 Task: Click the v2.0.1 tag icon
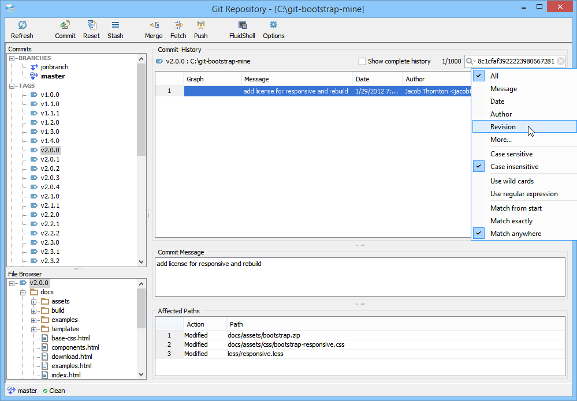click(34, 159)
